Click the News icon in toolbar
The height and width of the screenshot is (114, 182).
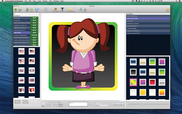click(x=168, y=9)
